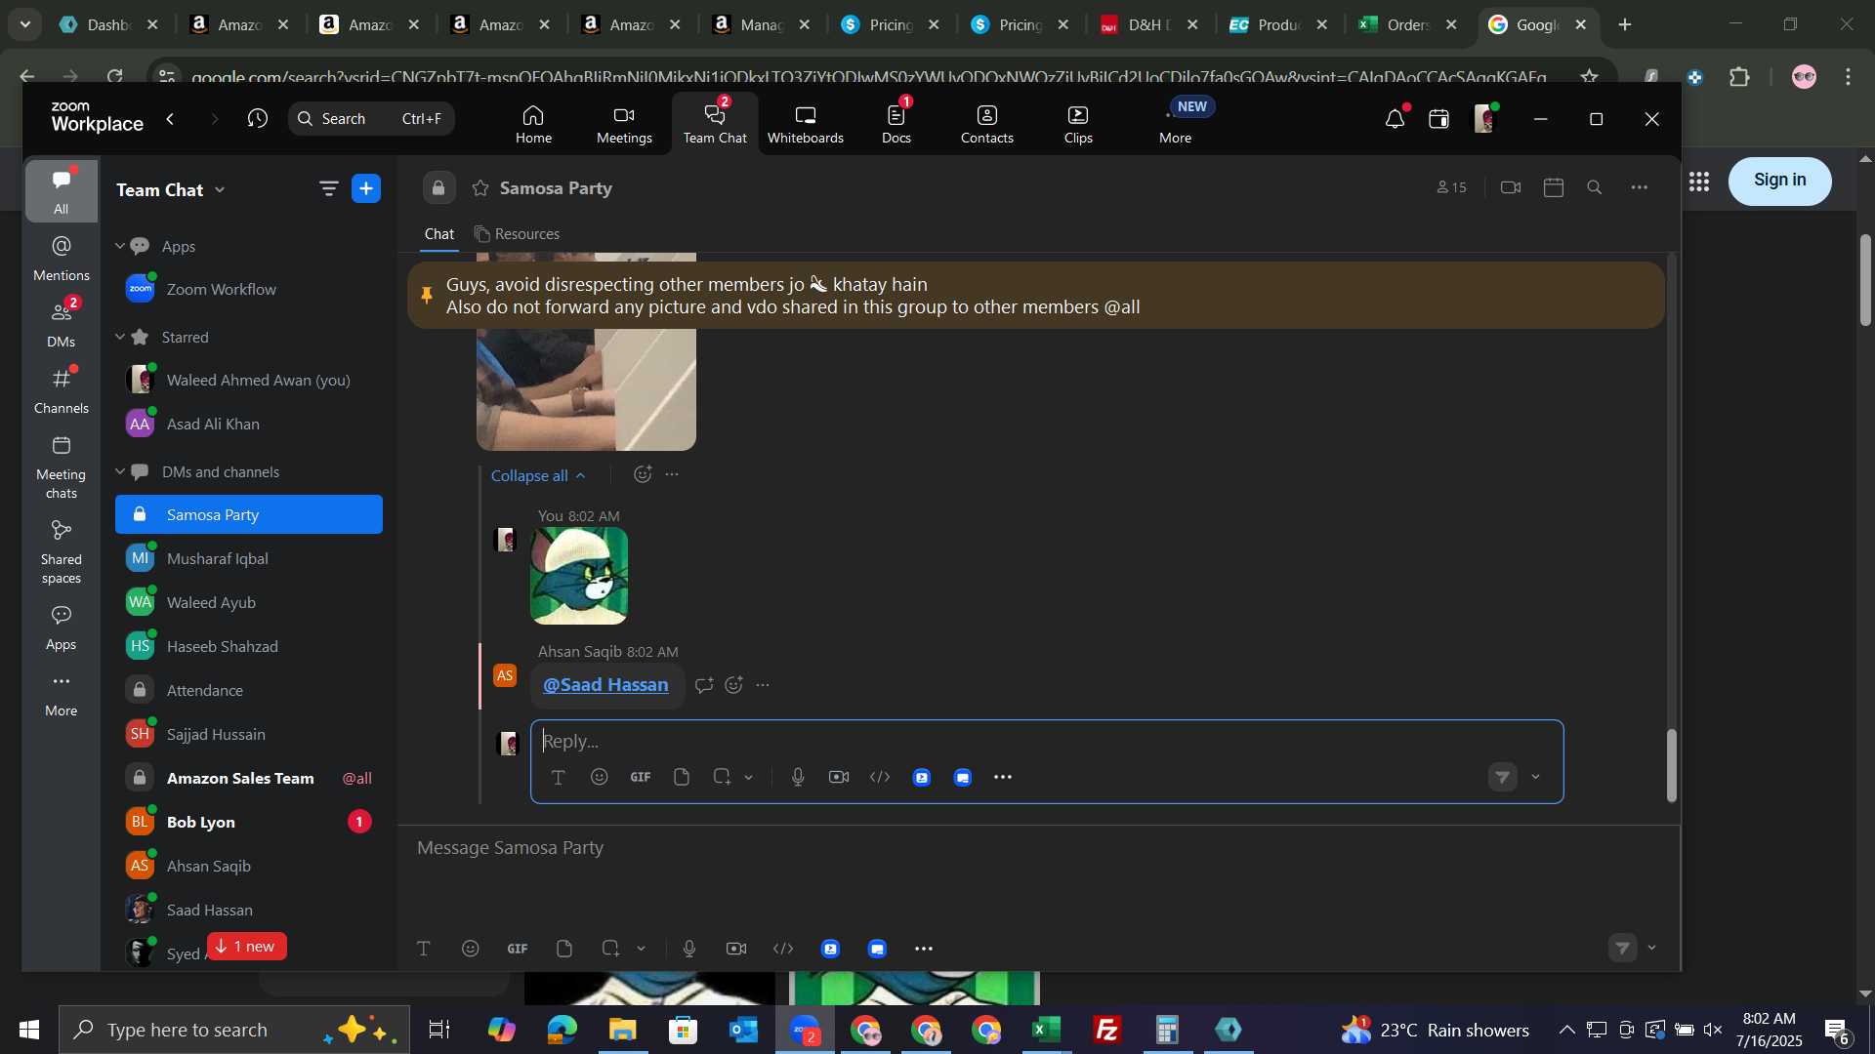Open GIF picker in the reply box

coord(641,777)
